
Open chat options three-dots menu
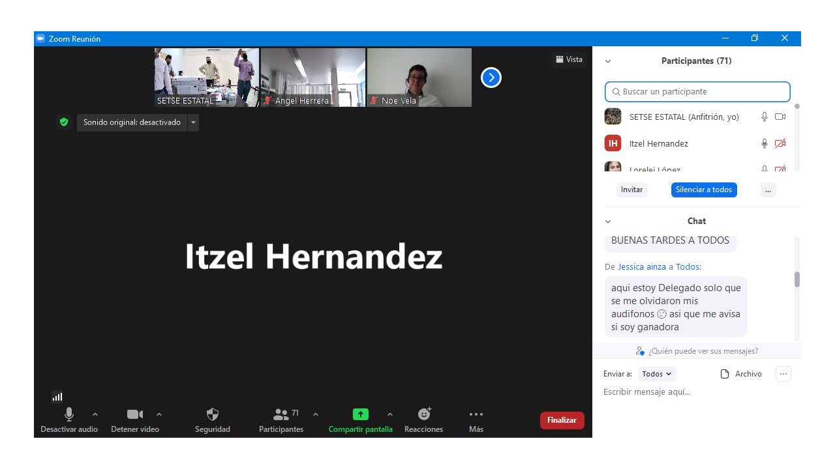(x=783, y=374)
